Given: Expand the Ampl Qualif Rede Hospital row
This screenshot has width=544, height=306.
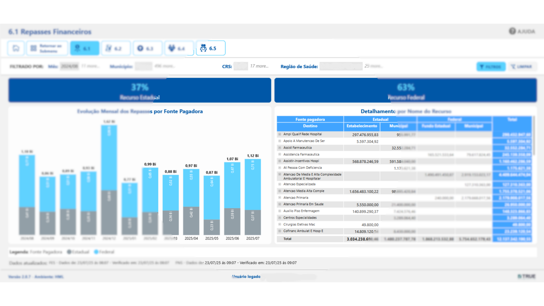Looking at the screenshot, I should pyautogui.click(x=280, y=134).
